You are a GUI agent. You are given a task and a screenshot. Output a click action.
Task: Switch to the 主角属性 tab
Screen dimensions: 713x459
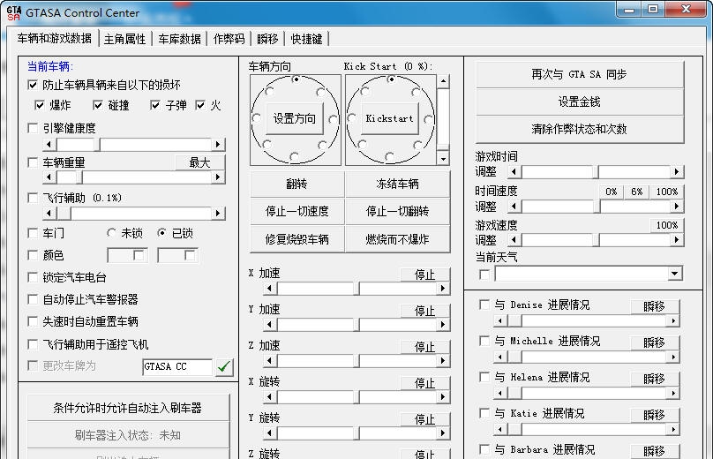[x=124, y=39]
